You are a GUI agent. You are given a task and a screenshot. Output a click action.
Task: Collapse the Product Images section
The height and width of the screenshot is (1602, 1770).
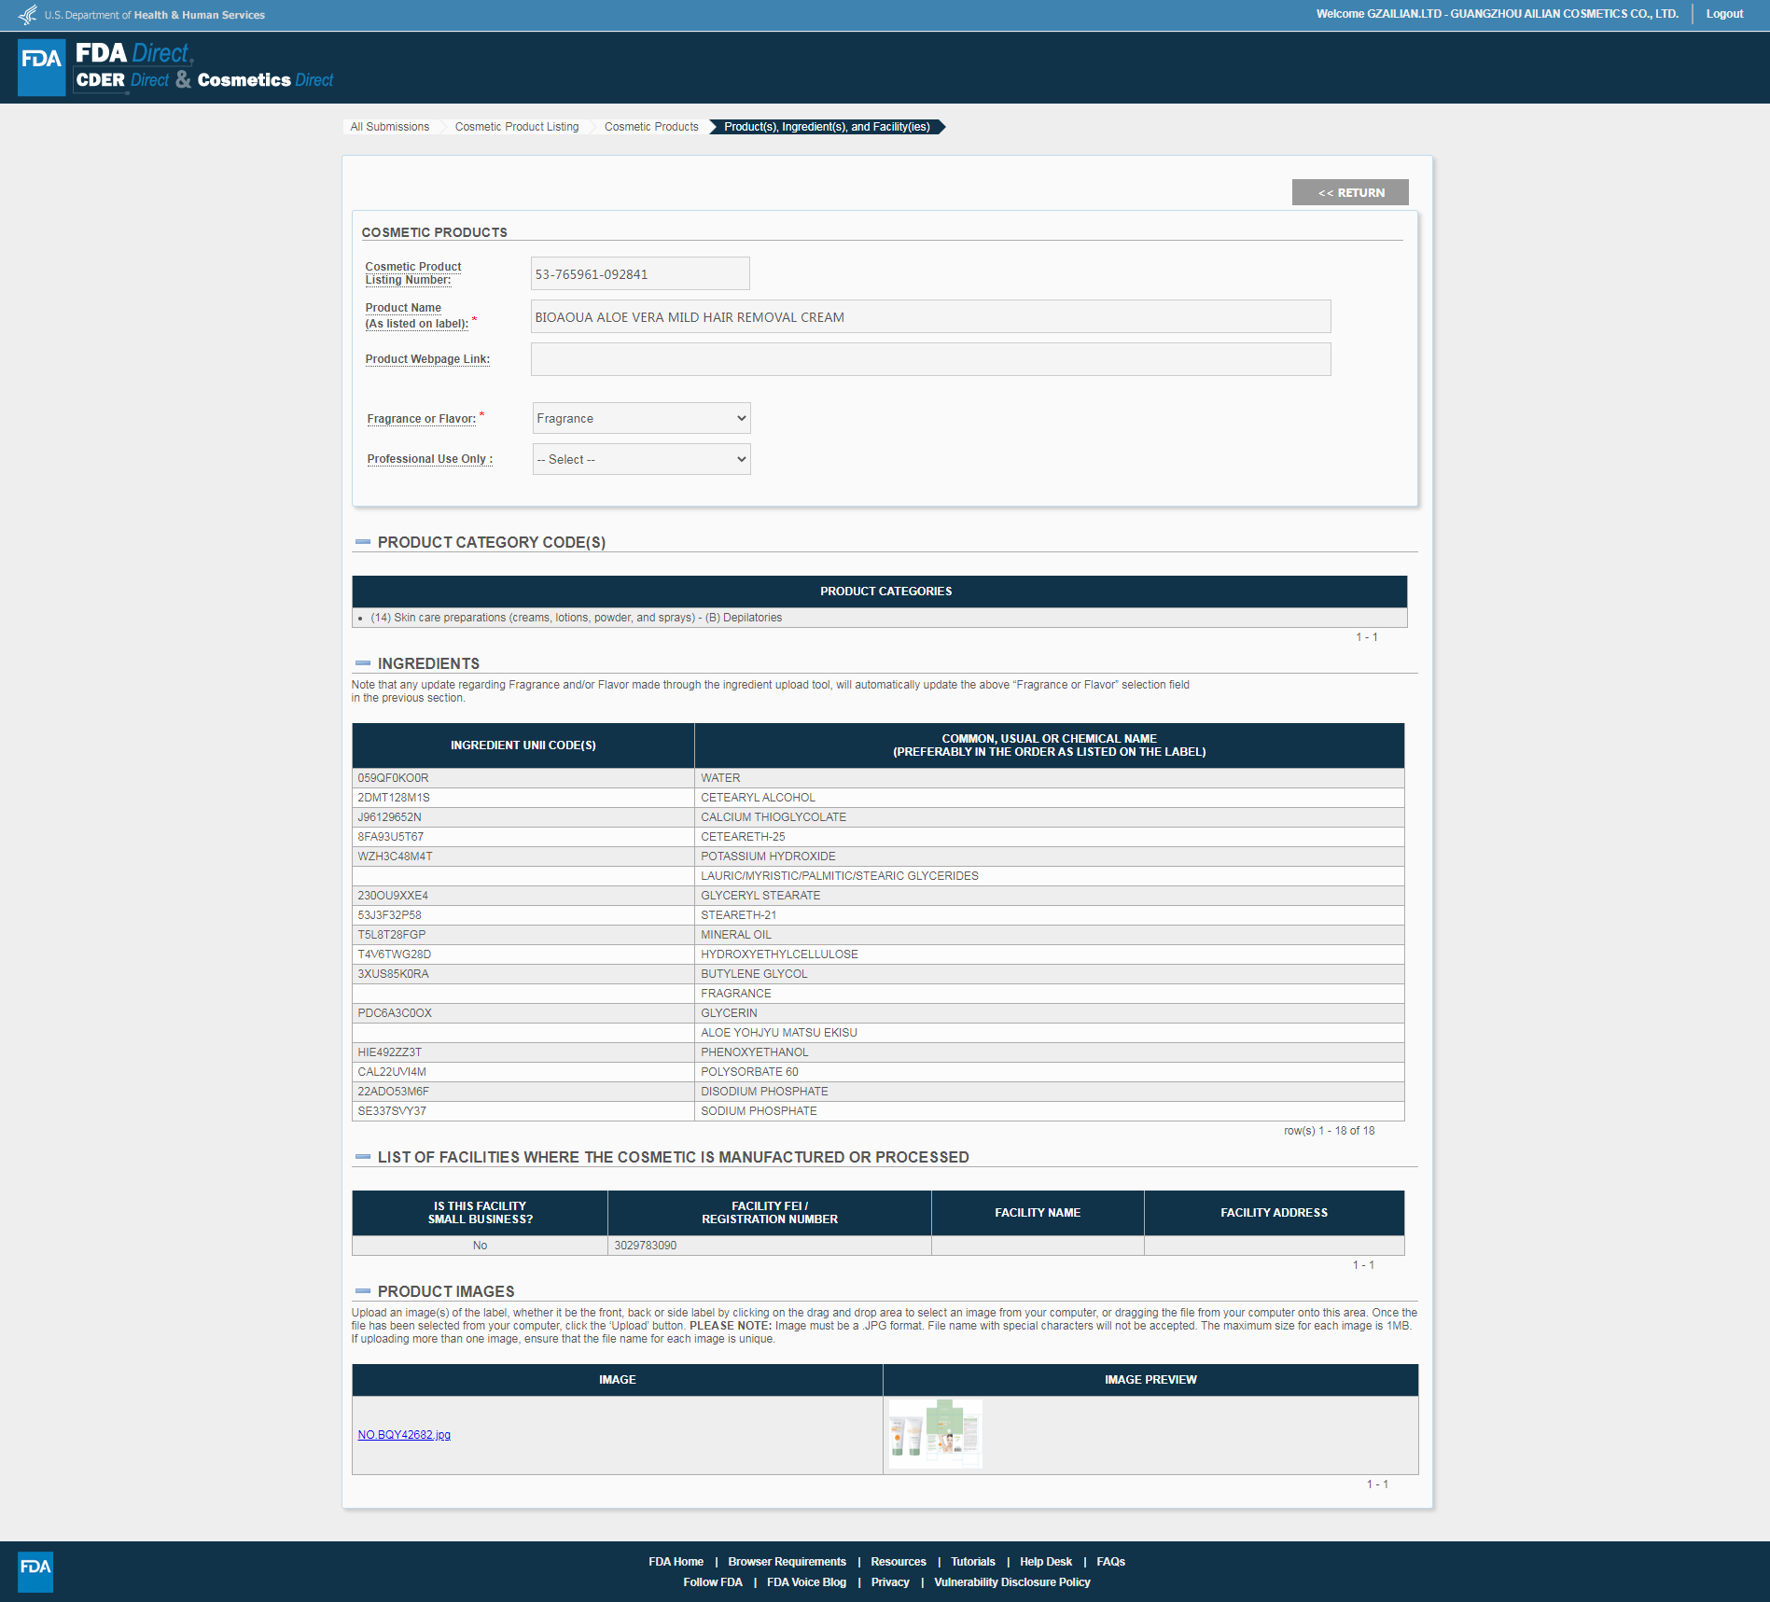click(x=363, y=1291)
